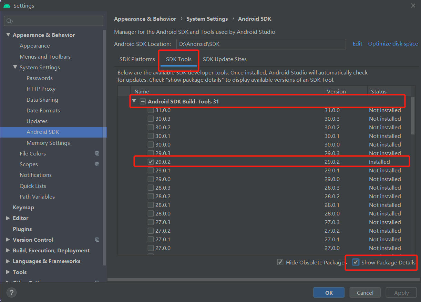This screenshot has height=302, width=421.
Task: Open Notifications settings
Action: [35, 175]
